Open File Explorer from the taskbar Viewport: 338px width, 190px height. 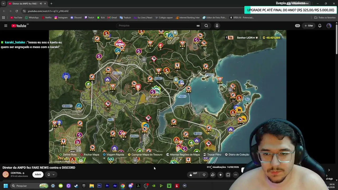[x=92, y=186]
